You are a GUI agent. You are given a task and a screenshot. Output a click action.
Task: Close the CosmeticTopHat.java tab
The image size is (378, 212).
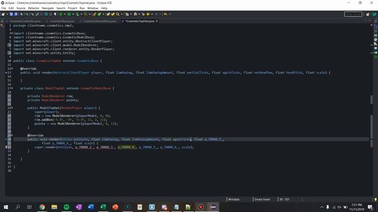[x=157, y=21]
